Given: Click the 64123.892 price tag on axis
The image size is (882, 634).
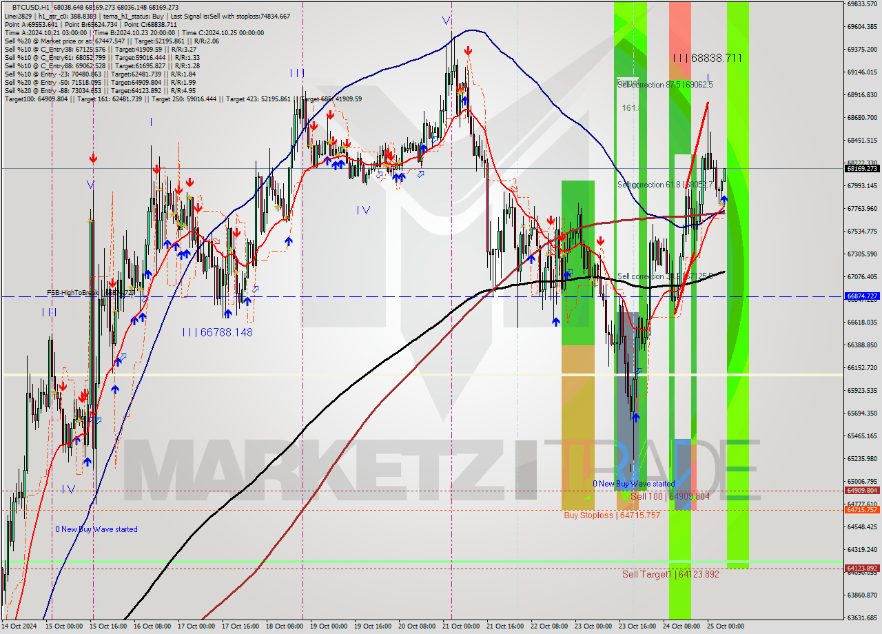Looking at the screenshot, I should 862,569.
